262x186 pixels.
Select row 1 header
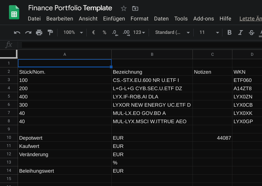(9, 63)
